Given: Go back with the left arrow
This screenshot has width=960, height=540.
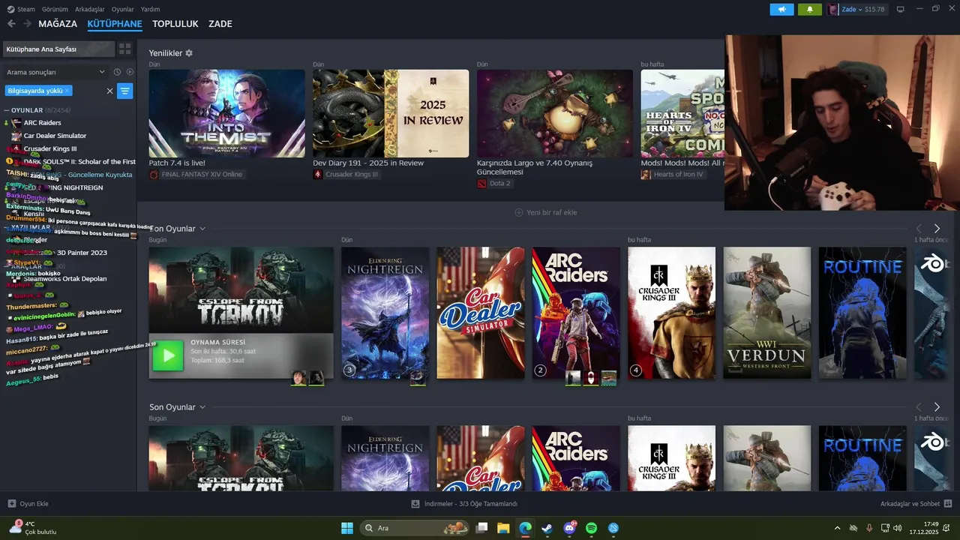Looking at the screenshot, I should (11, 24).
